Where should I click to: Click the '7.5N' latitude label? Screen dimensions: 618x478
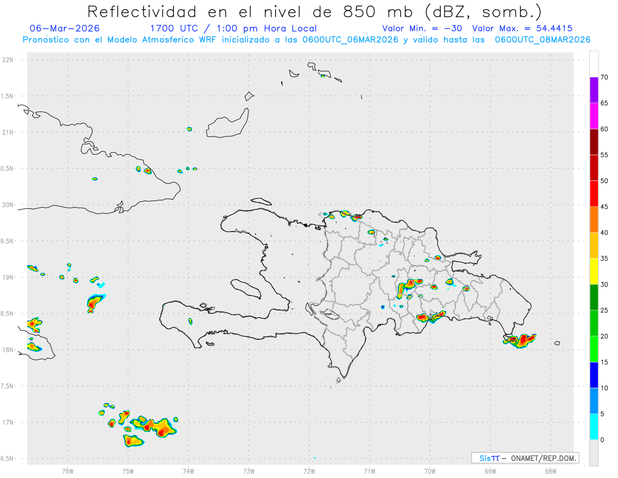(x=8, y=386)
